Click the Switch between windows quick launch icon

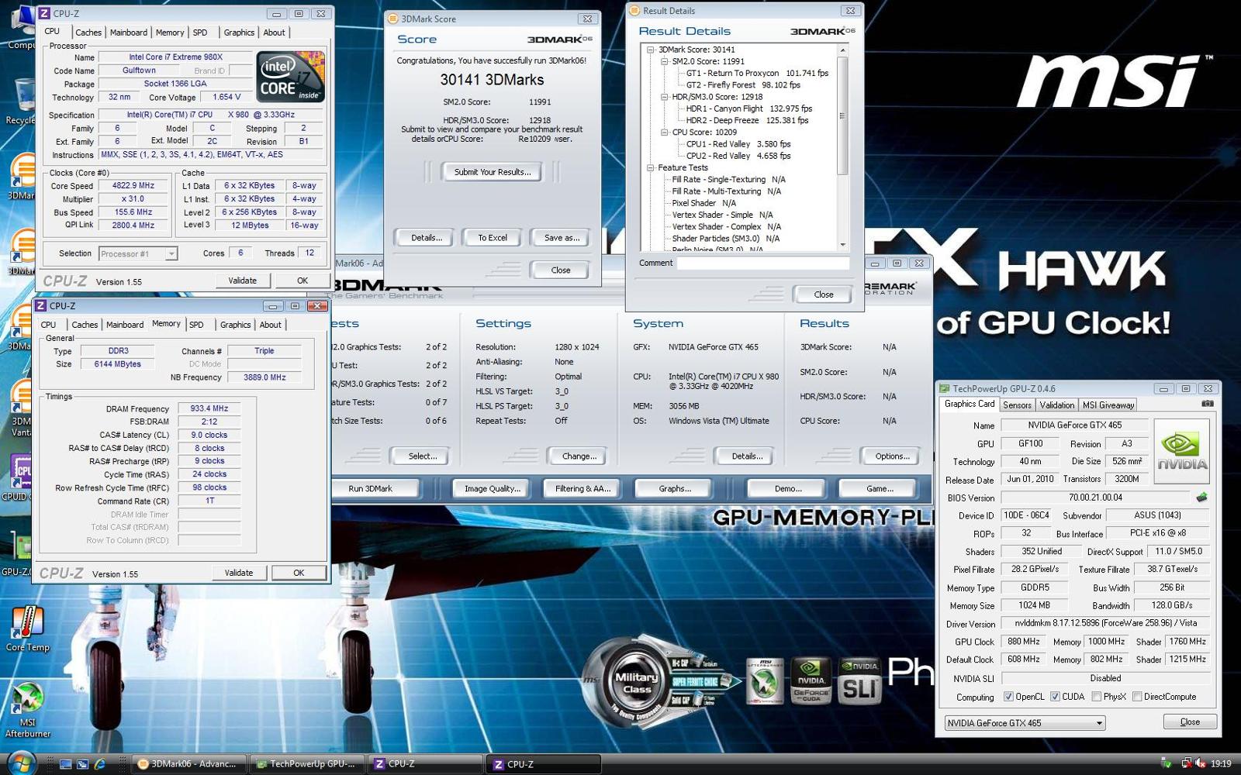click(82, 764)
